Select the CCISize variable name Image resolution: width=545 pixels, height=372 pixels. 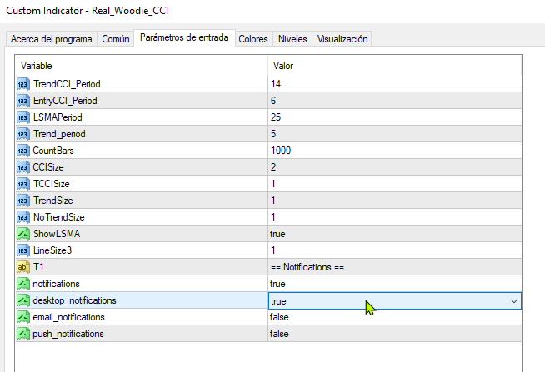click(48, 167)
